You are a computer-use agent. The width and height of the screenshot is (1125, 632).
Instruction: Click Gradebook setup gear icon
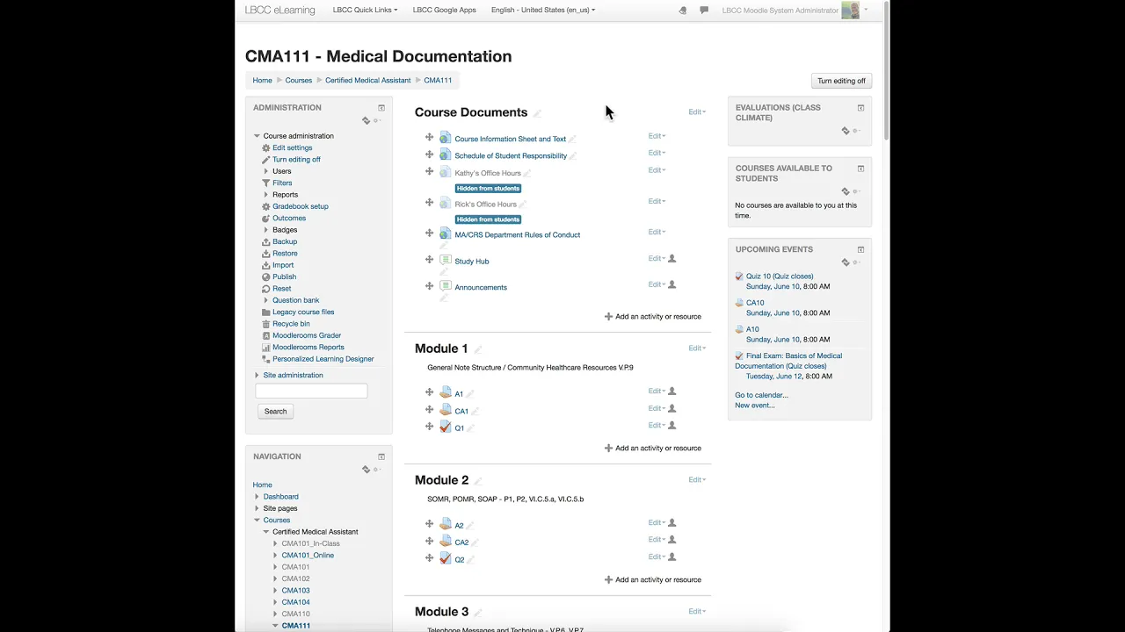pos(266,206)
